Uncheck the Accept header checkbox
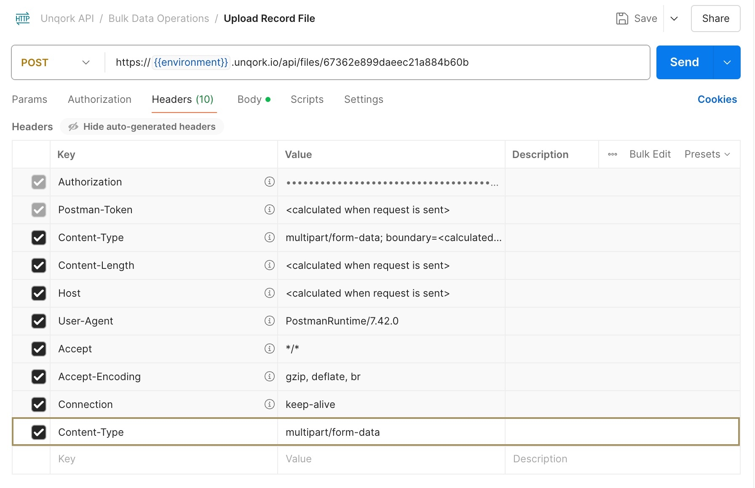The width and height of the screenshot is (755, 488). [39, 349]
